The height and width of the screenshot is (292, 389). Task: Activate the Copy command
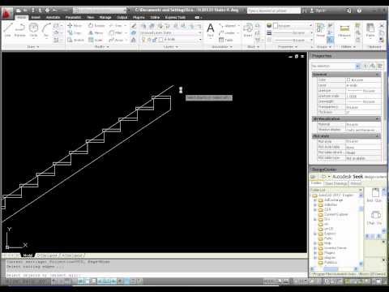[75, 32]
